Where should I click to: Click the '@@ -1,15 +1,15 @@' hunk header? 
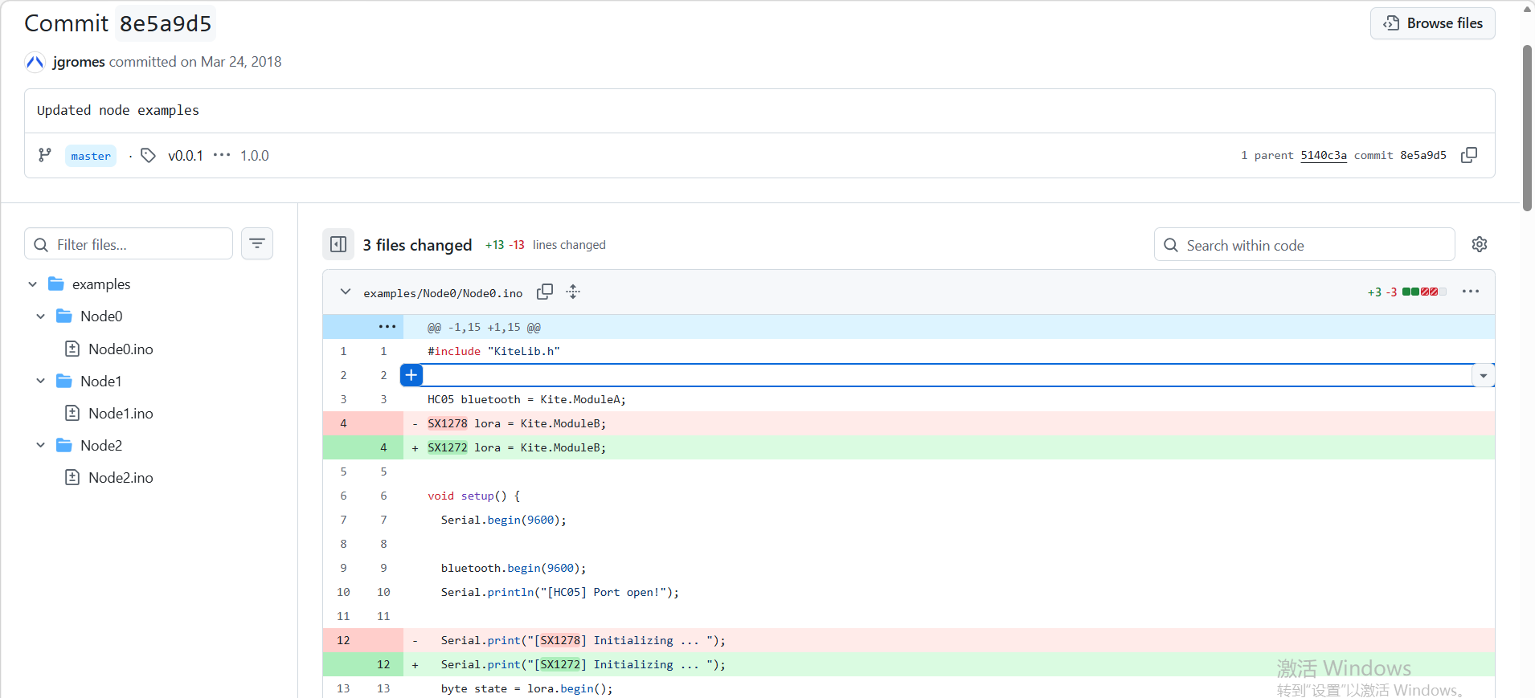coord(484,327)
